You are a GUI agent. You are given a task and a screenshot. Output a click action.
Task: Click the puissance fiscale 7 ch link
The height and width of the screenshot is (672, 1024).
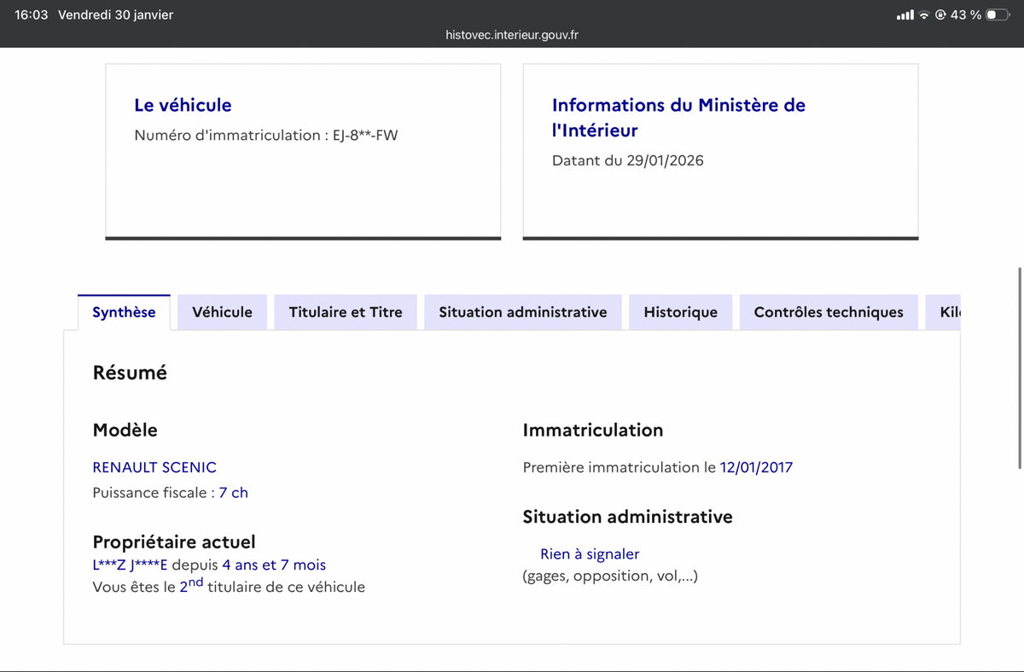coord(234,492)
